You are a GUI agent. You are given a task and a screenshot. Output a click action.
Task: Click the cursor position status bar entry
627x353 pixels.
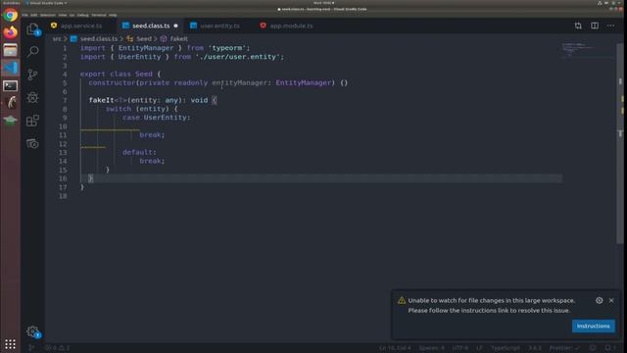(395, 348)
